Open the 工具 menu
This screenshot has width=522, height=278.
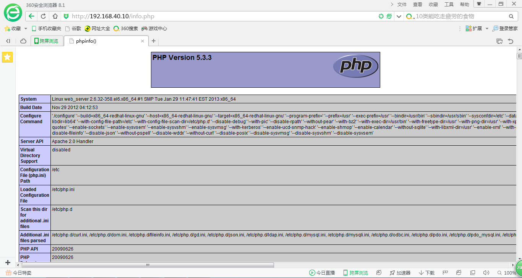tap(449, 5)
